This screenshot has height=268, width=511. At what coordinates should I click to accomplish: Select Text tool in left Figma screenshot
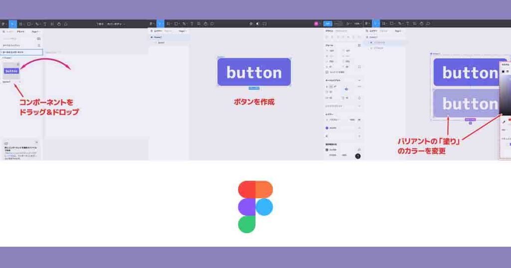coord(45,24)
